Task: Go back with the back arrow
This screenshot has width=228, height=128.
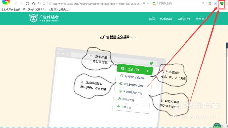Action: pyautogui.click(x=16, y=3)
